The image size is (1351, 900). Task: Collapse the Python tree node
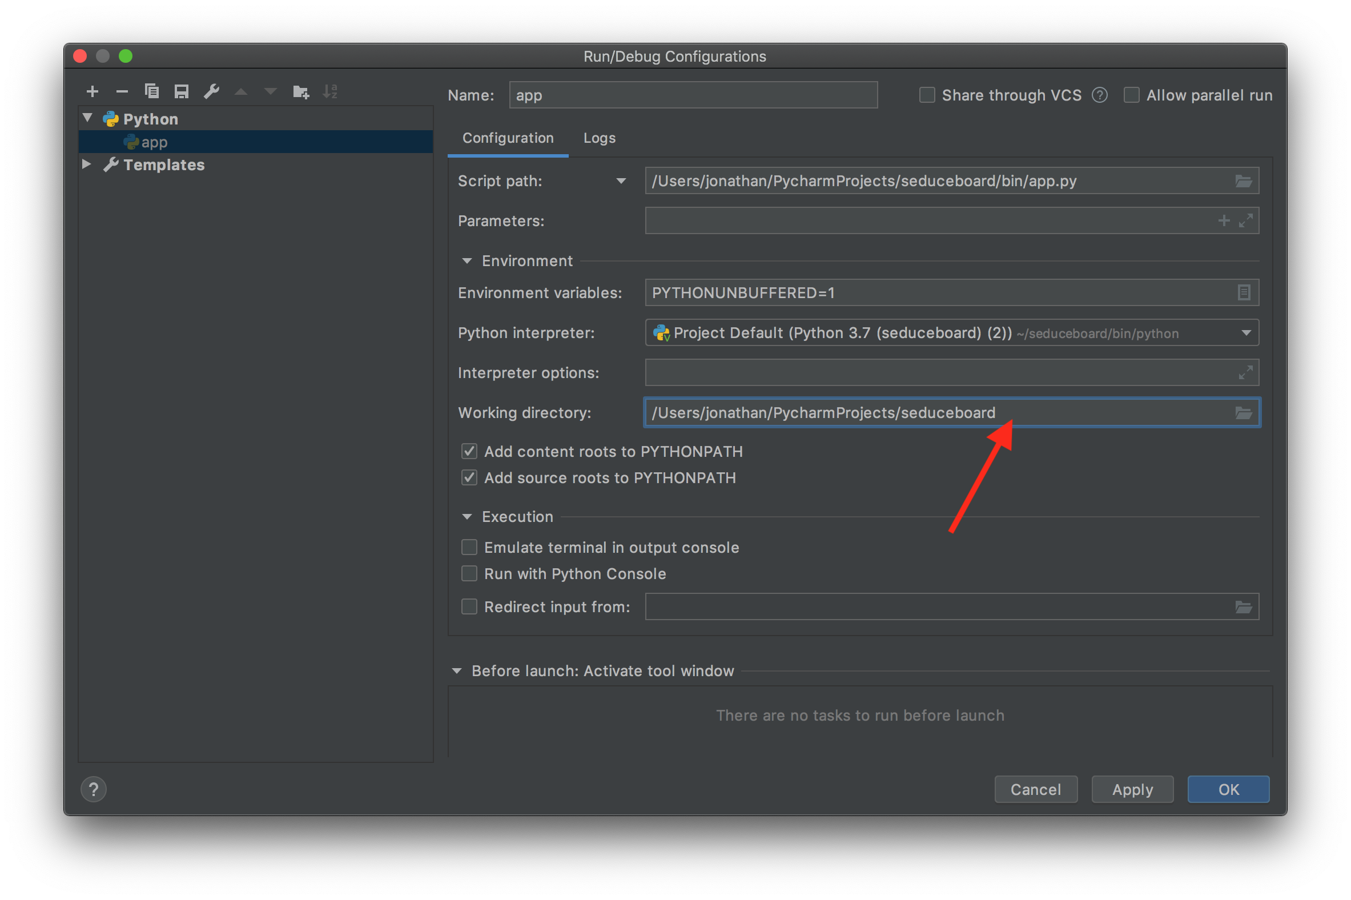point(88,118)
